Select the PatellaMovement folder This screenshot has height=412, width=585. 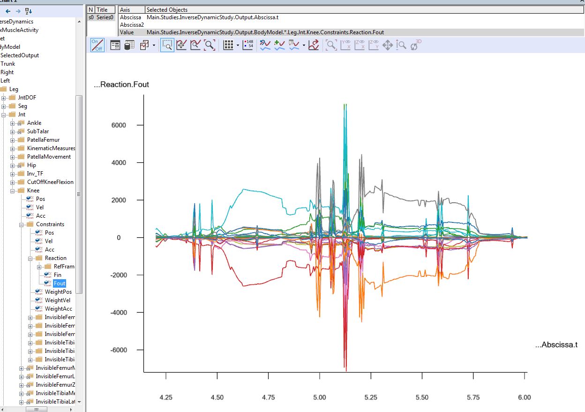(49, 157)
